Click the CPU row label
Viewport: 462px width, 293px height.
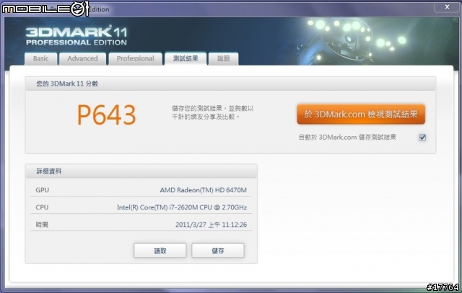tap(42, 207)
